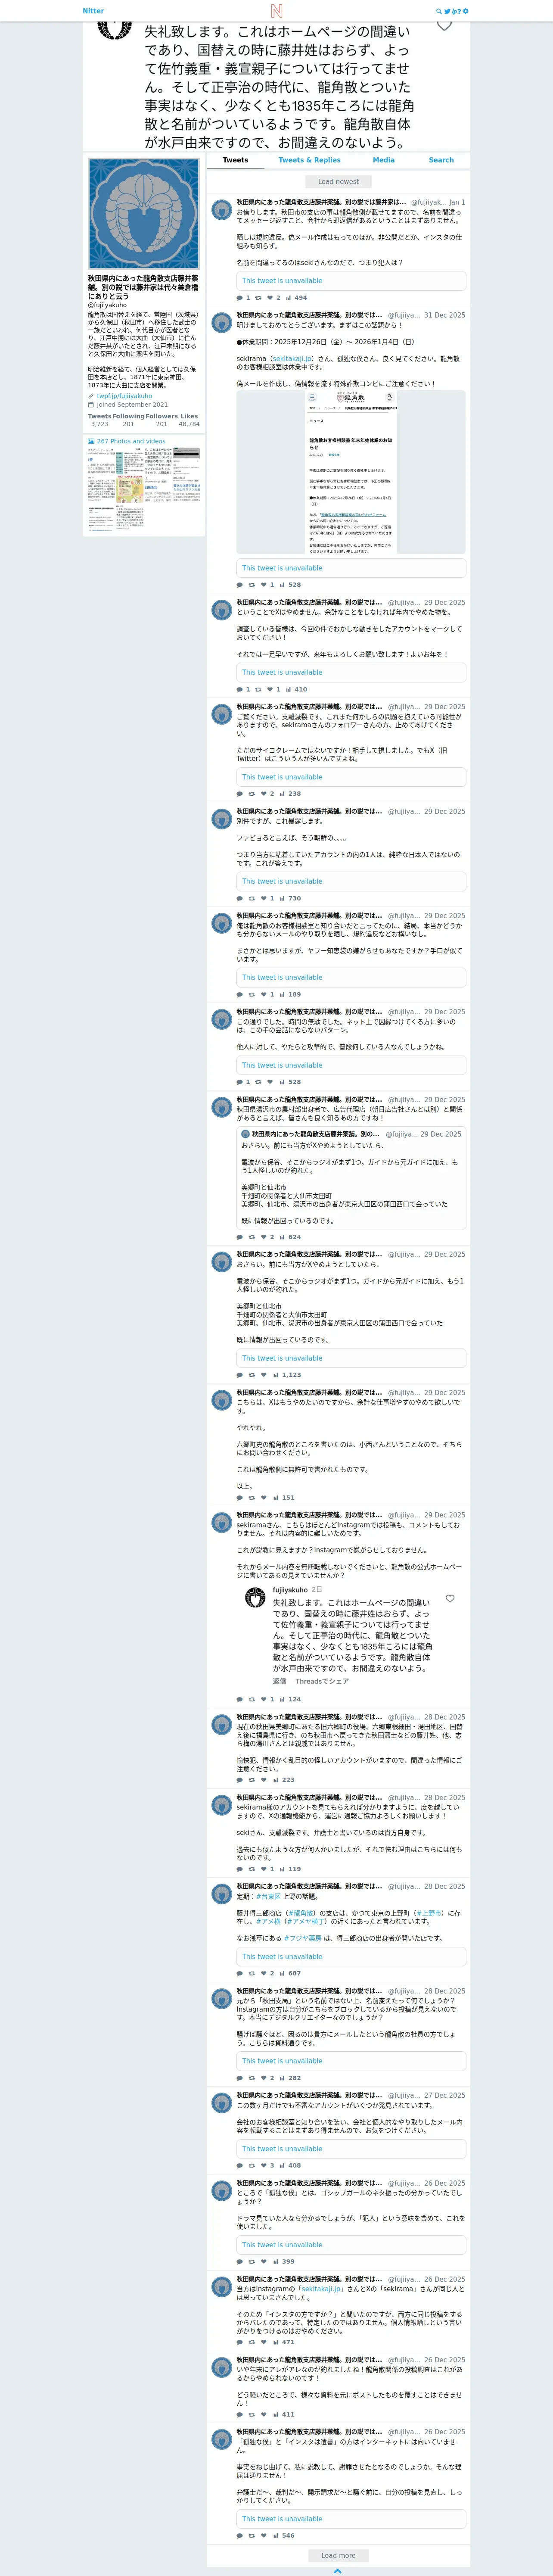Open the Media tab

tap(384, 160)
